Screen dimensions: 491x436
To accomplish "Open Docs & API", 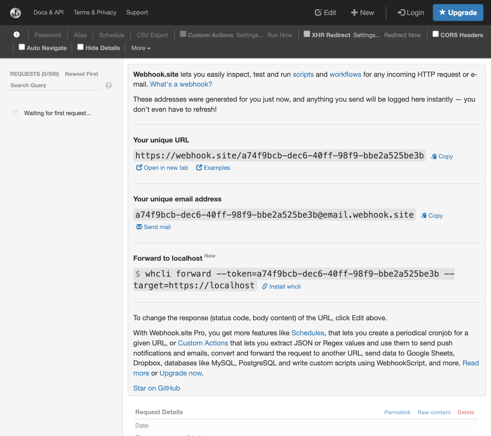I will (48, 13).
